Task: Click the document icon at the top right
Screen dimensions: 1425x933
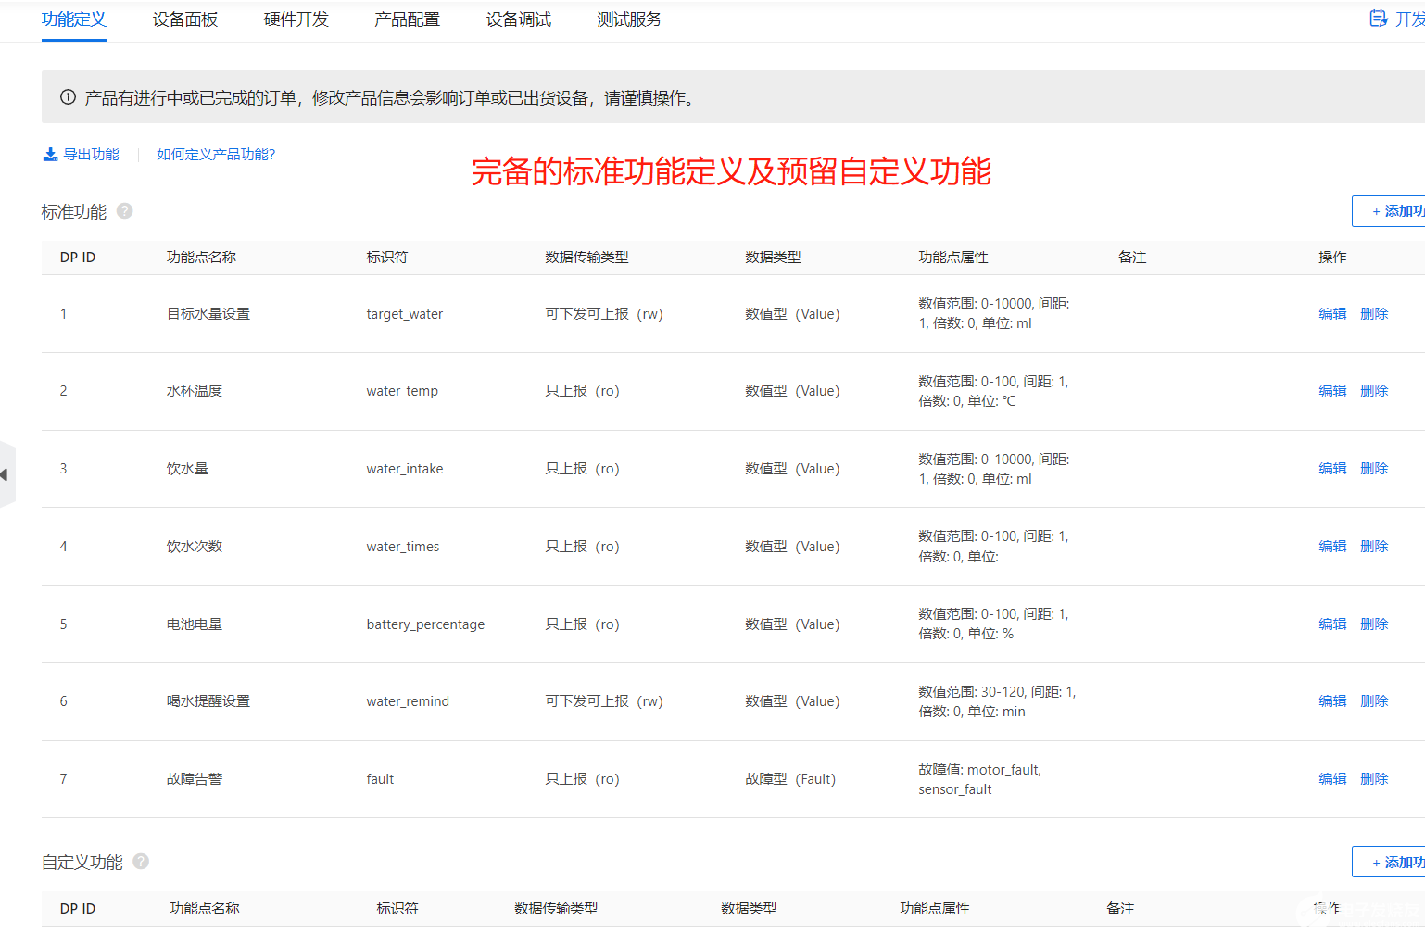Action: (1379, 19)
